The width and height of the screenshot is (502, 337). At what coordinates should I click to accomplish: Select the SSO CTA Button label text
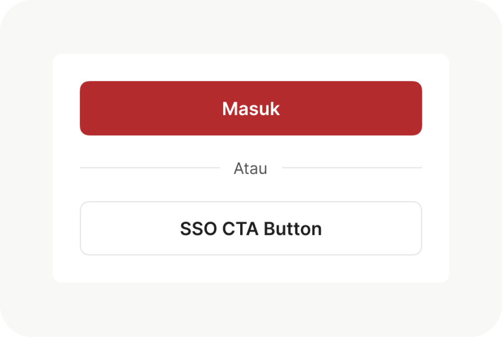pos(251,229)
